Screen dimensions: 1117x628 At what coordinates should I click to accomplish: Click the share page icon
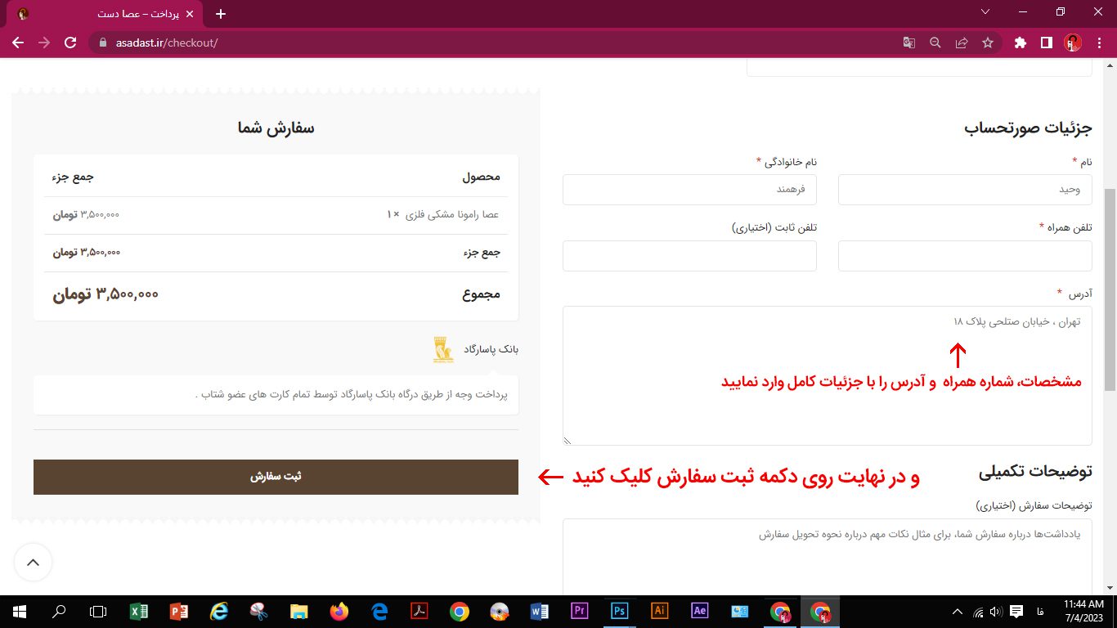click(x=962, y=43)
